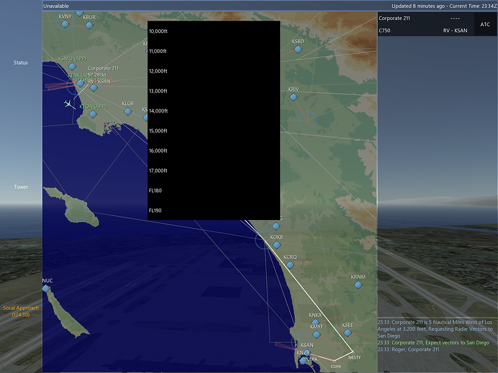Click the KRIV airport diamond marker
Screen dimensions: 498x373
(x=293, y=97)
